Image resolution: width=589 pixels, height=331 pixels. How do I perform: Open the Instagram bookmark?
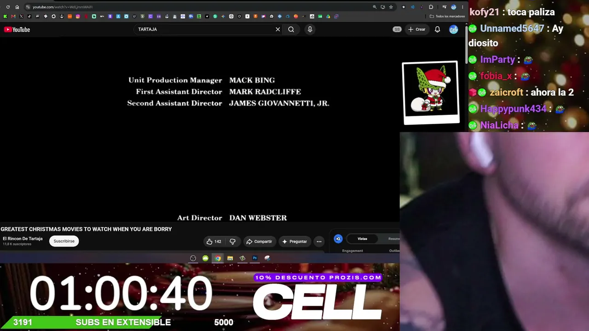click(78, 17)
